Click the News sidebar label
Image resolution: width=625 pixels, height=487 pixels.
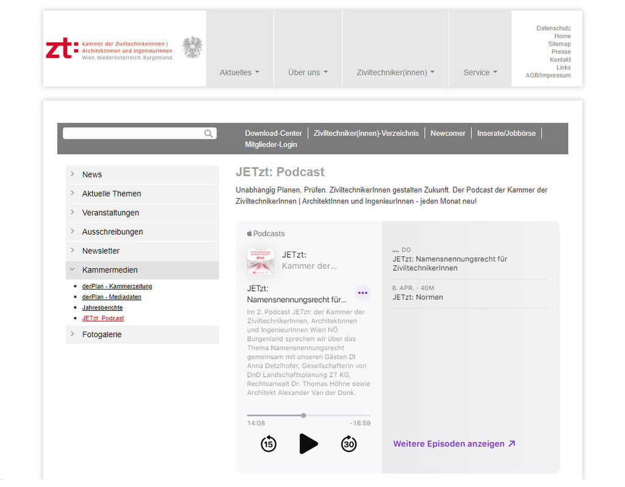[x=92, y=174]
